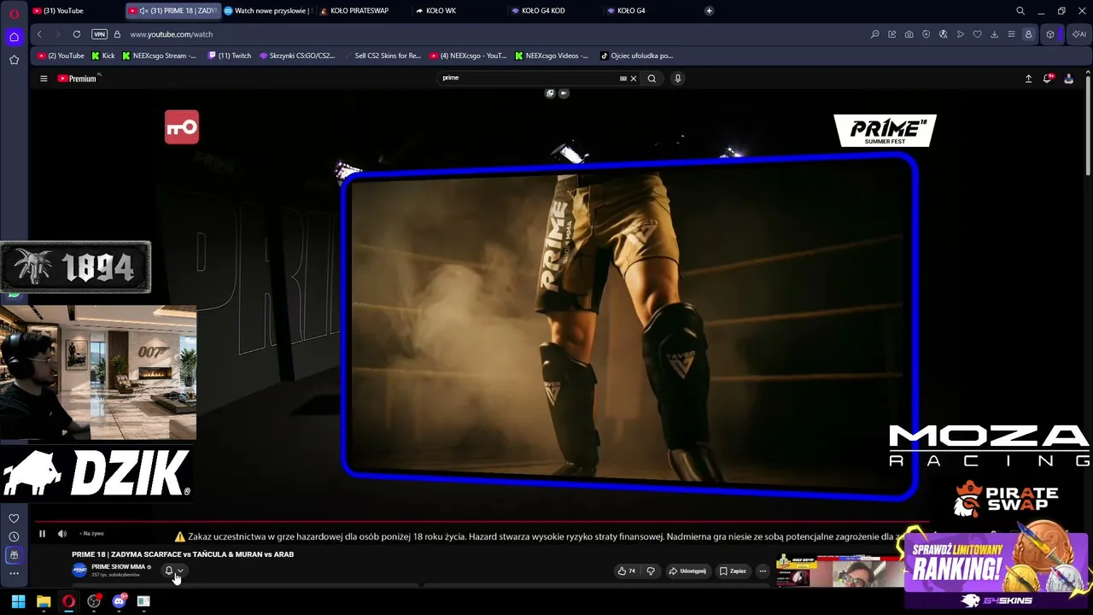Clear the YouTube search text with X
Image resolution: width=1093 pixels, height=615 pixels.
[x=634, y=79]
